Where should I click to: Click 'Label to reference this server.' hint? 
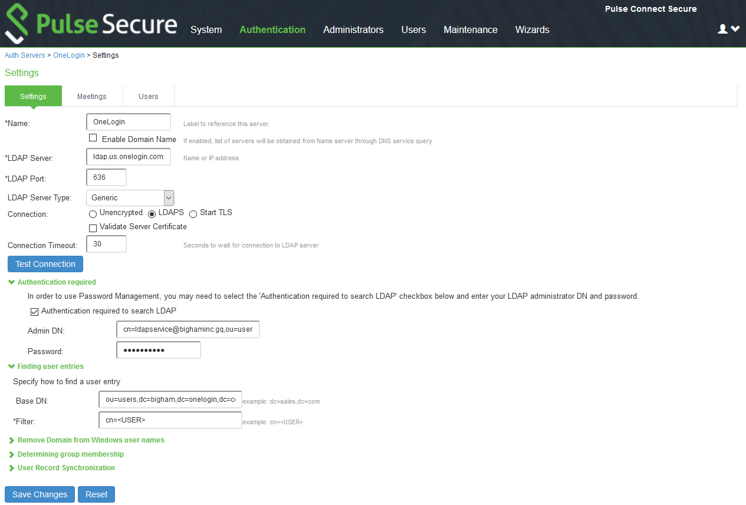pos(226,124)
